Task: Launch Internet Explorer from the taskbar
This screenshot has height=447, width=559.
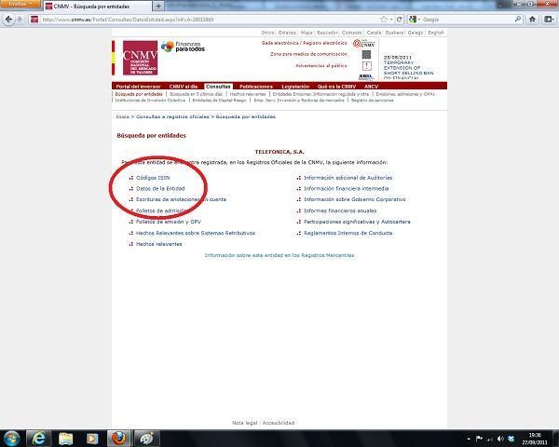Action: (x=40, y=438)
